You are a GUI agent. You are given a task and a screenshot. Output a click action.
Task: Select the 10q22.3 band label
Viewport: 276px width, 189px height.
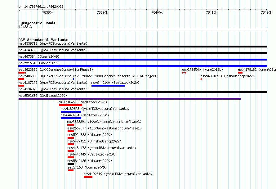click(25, 27)
